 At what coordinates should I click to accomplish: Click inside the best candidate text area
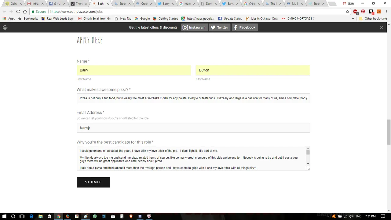[191, 158]
